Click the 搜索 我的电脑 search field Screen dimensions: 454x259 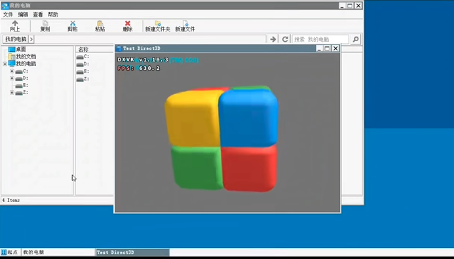pos(320,39)
